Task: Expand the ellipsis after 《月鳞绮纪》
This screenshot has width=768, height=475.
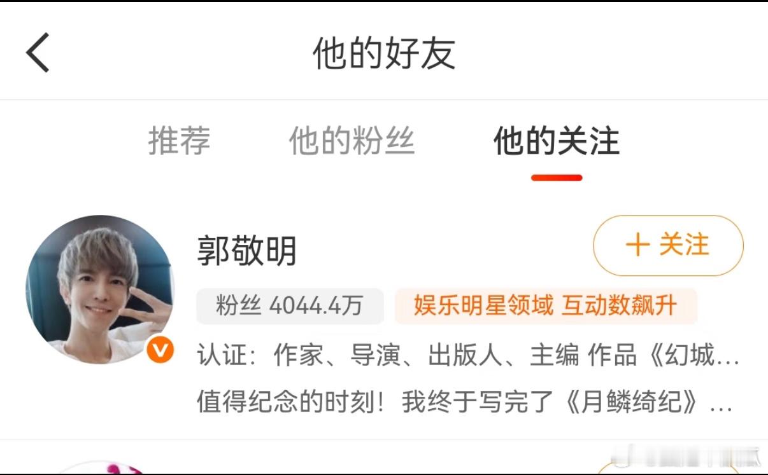Action: (x=721, y=404)
